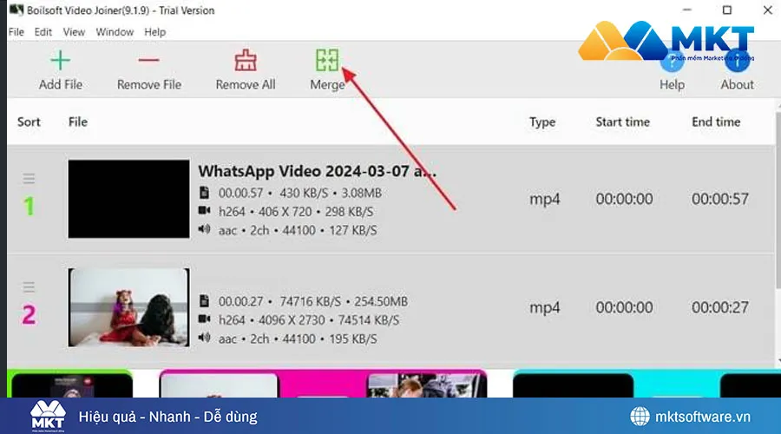The image size is (781, 434).
Task: Click the mp4 type of row 2
Action: (x=544, y=308)
